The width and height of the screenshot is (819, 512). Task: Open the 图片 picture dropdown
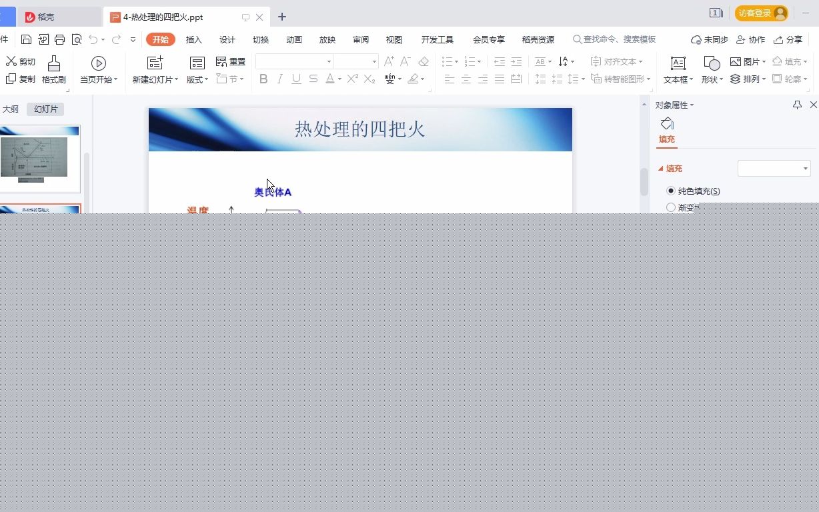pos(748,61)
